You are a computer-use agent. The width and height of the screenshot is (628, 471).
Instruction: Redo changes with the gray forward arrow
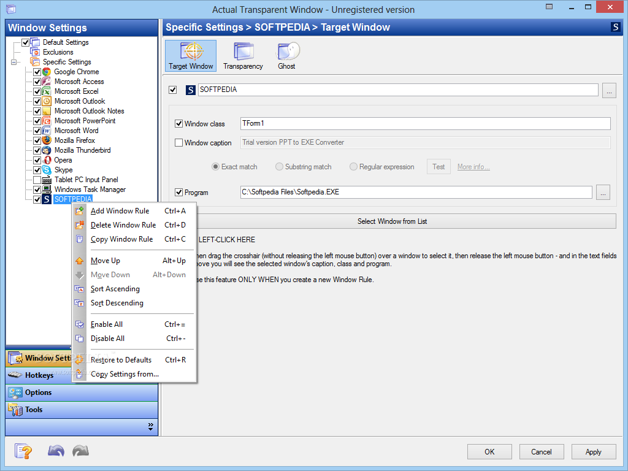coord(80,451)
